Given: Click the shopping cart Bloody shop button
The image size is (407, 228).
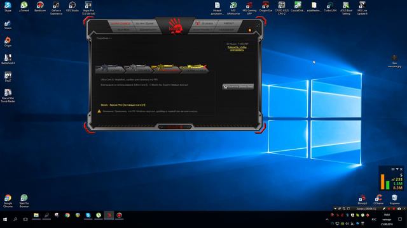Looking at the screenshot, I should [238, 87].
